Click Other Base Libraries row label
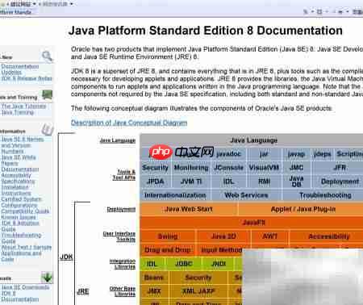 pyautogui.click(x=123, y=291)
